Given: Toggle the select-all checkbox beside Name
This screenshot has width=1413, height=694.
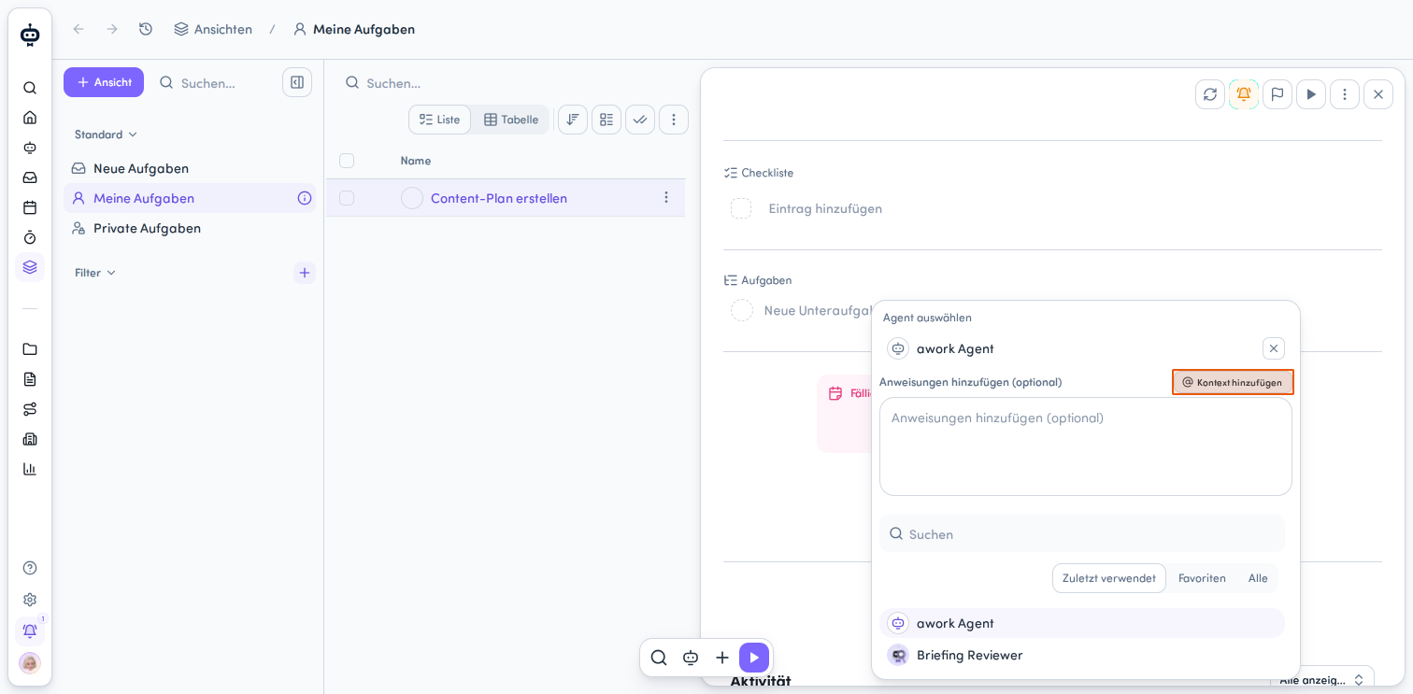Looking at the screenshot, I should click(347, 161).
